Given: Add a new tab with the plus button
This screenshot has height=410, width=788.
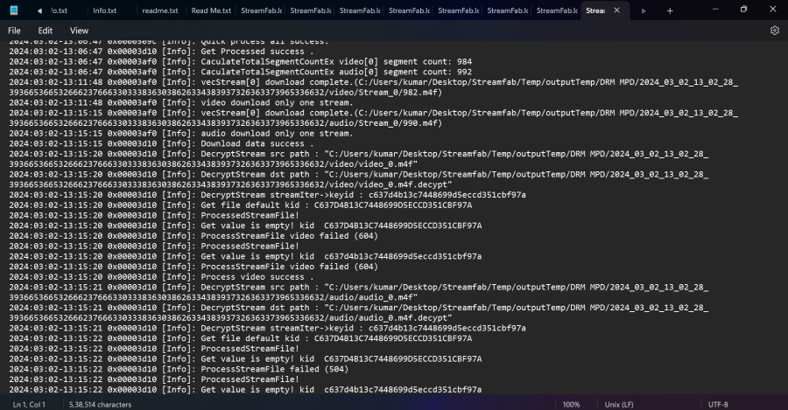Looking at the screenshot, I should click(x=670, y=10).
